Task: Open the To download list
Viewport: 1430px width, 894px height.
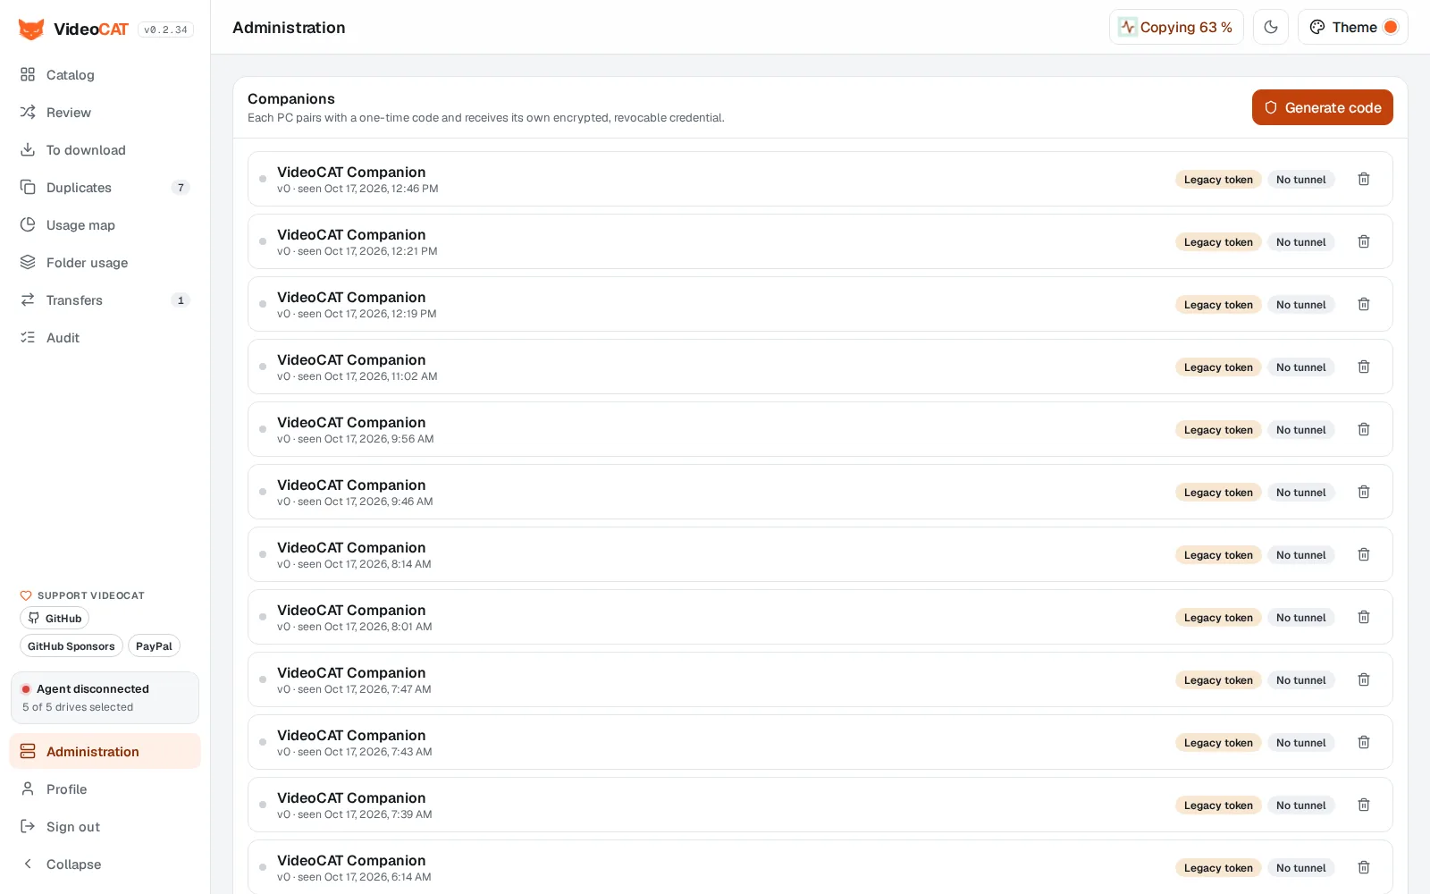Action: click(105, 150)
